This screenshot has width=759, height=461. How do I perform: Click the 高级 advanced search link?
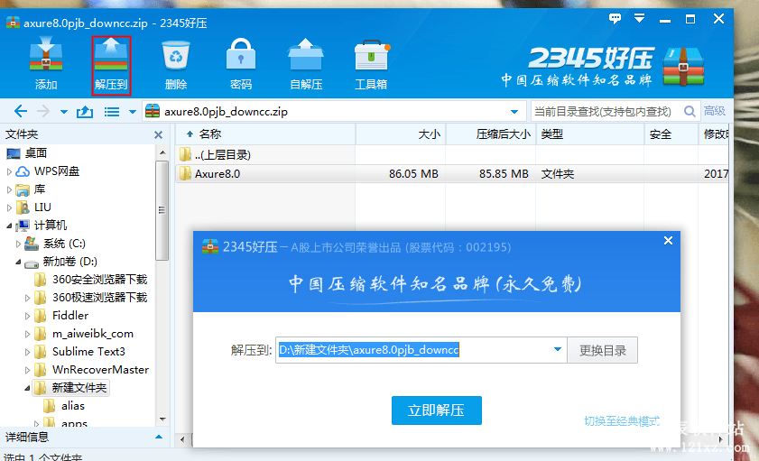715,111
